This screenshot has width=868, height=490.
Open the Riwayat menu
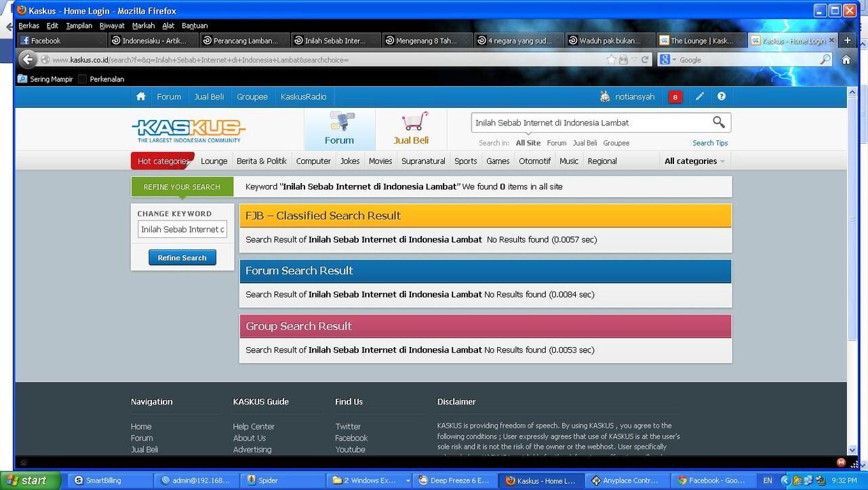112,26
